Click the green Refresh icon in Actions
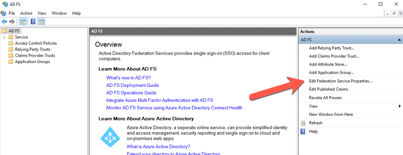This screenshot has height=155, width=403. point(303,123)
